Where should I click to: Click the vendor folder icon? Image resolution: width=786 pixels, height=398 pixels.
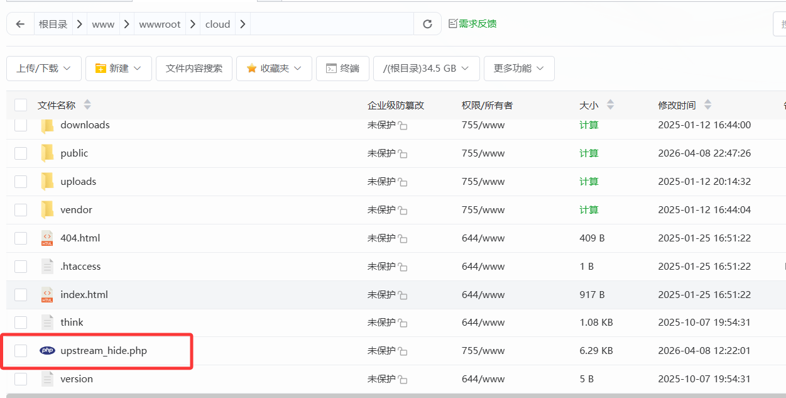coord(47,209)
